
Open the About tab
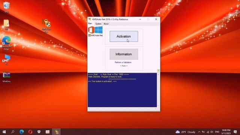[106, 24]
